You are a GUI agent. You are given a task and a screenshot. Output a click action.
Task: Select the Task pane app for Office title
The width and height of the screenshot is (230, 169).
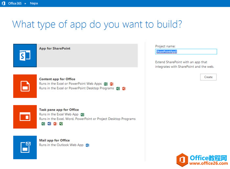(x=59, y=110)
